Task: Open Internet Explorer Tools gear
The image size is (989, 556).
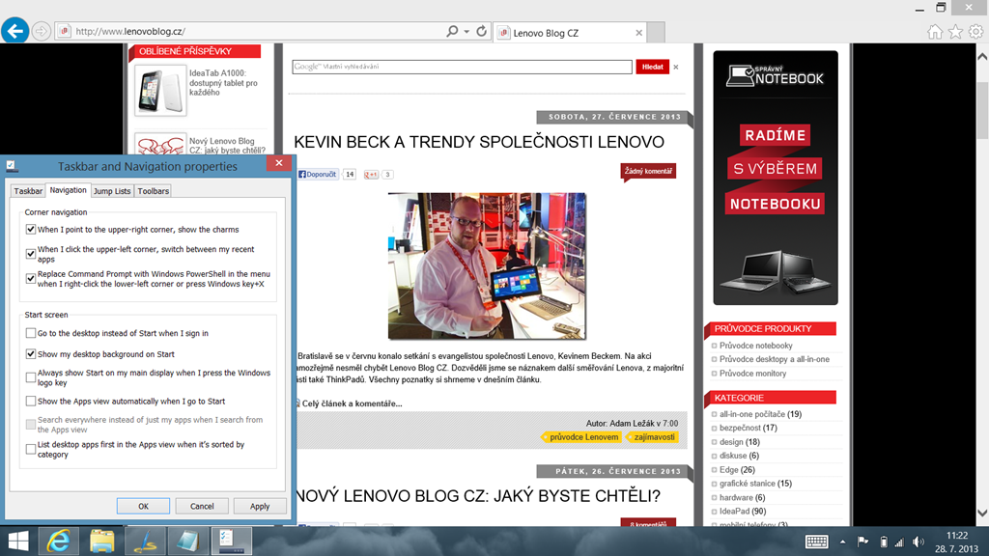Action: click(975, 31)
